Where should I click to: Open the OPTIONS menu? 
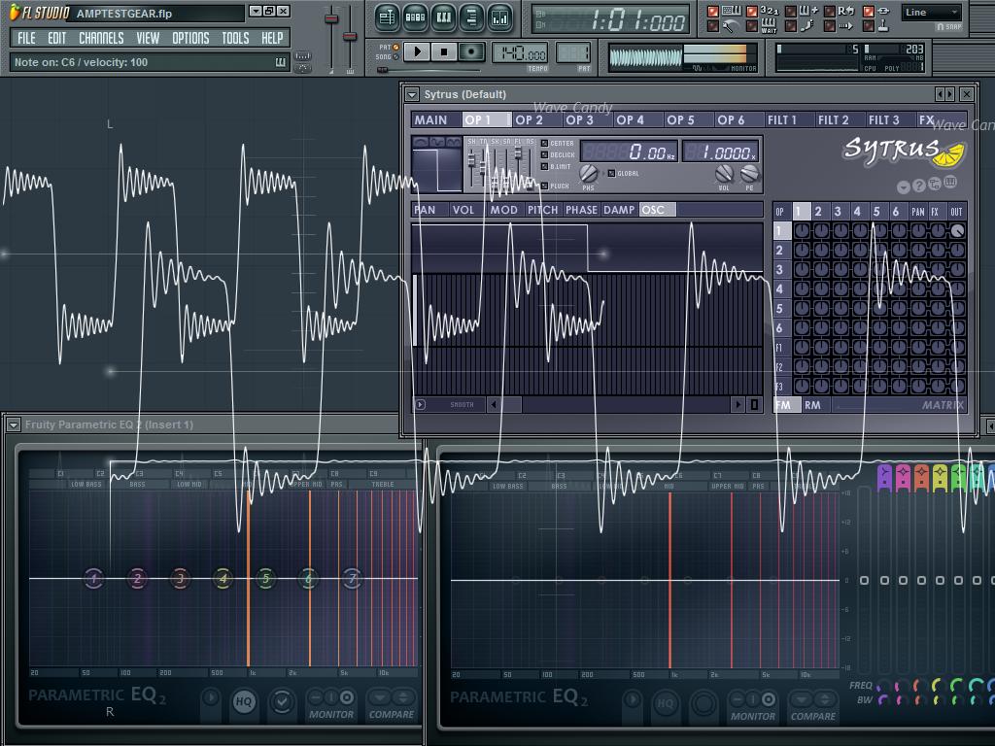pos(190,38)
